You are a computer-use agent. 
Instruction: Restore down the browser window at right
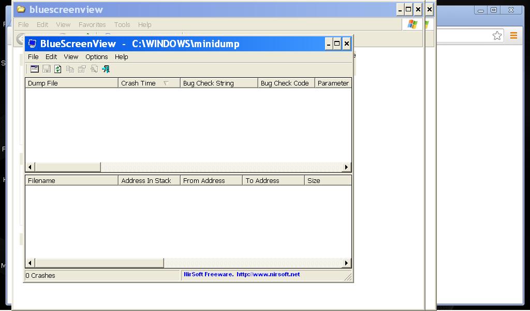tap(494, 10)
